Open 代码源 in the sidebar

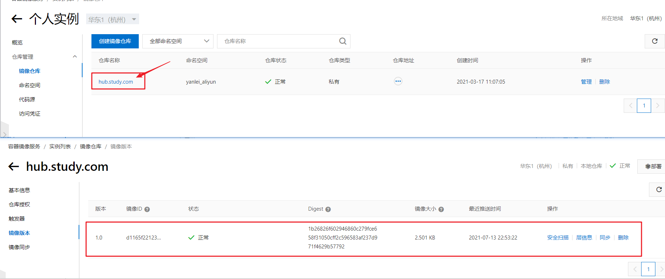click(x=27, y=99)
